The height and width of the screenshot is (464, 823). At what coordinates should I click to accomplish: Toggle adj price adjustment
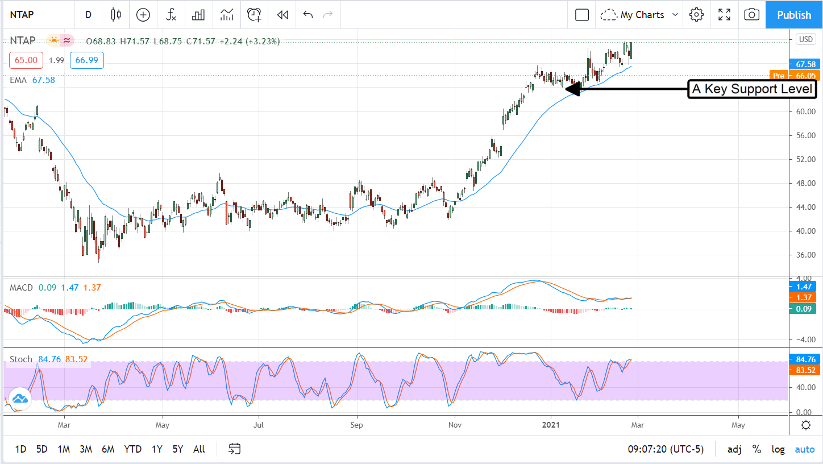coord(734,449)
